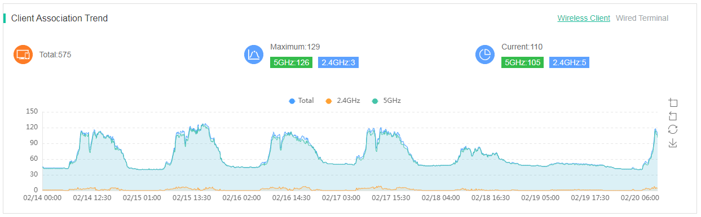Toggle the 2.4GHz series in the legend
The height and width of the screenshot is (217, 701).
pos(343,101)
